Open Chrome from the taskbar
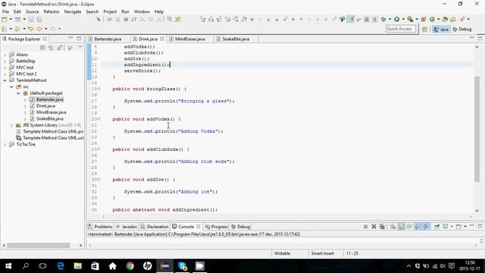The height and width of the screenshot is (273, 485). click(130, 266)
